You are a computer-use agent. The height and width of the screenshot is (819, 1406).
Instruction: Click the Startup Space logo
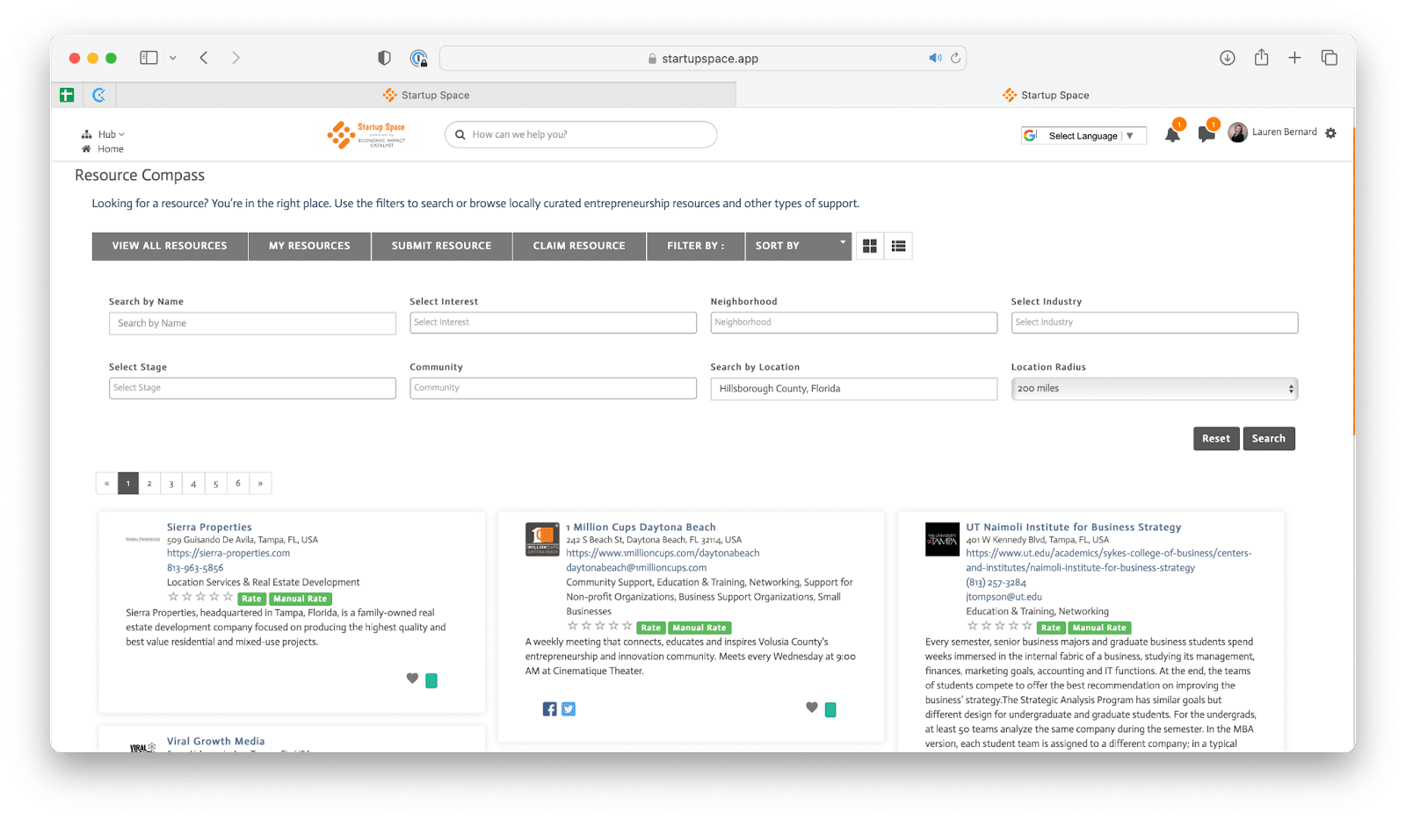point(366,134)
